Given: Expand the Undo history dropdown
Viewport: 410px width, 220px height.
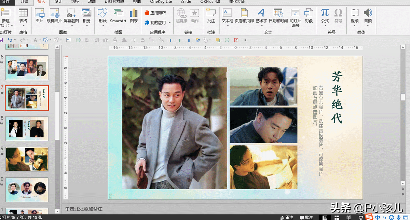Looking at the screenshot, I should pos(15,40).
